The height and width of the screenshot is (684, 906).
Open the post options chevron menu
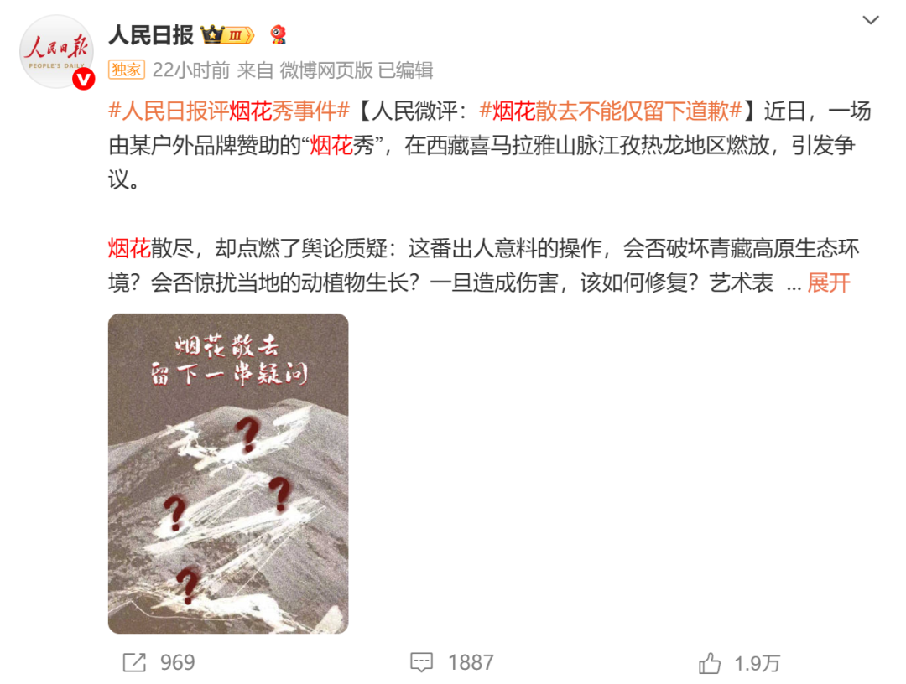pyautogui.click(x=870, y=20)
